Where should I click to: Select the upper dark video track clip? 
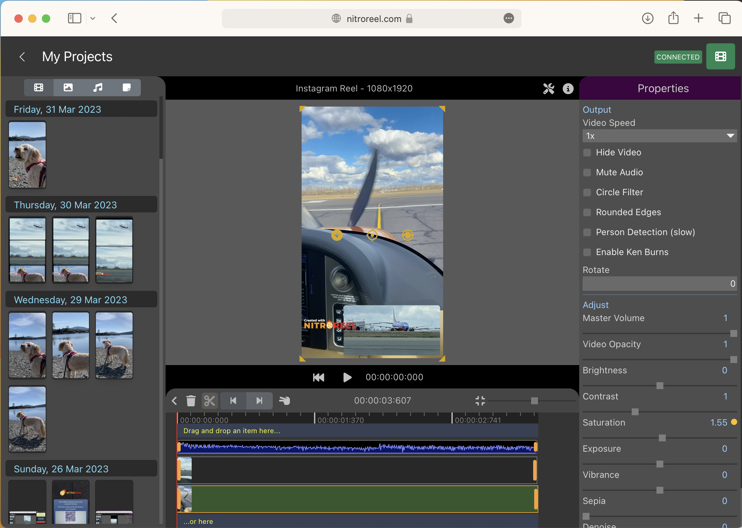coord(357,470)
